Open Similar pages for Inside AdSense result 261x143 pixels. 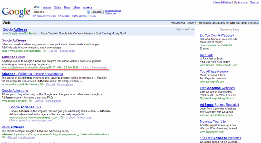pos(27,137)
